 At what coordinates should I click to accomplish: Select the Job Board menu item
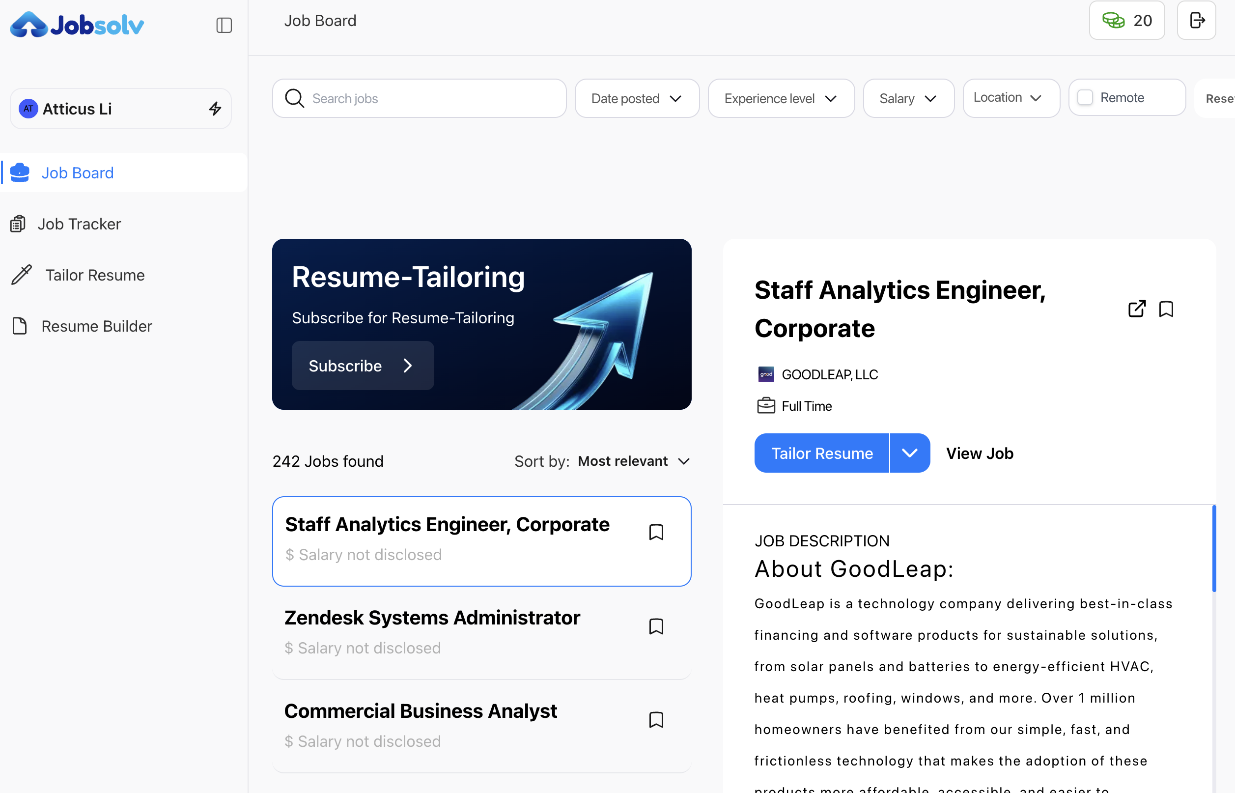tap(77, 172)
